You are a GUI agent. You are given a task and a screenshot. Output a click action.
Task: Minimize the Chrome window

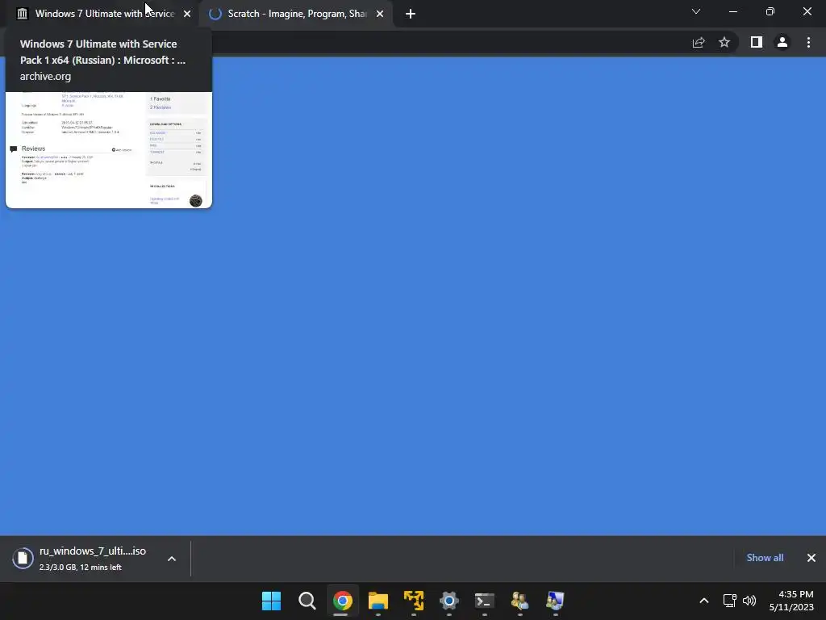732,11
